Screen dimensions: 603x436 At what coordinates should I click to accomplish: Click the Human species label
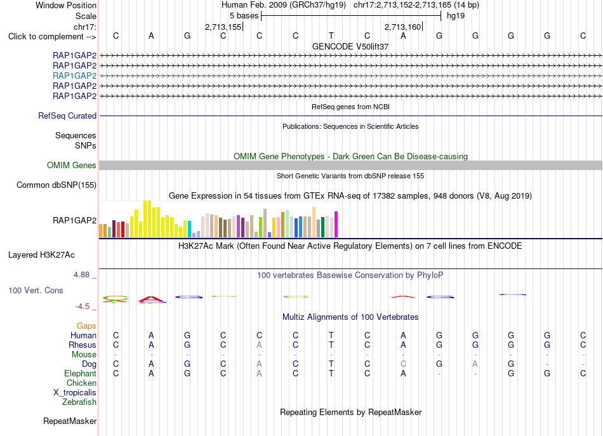coord(83,335)
